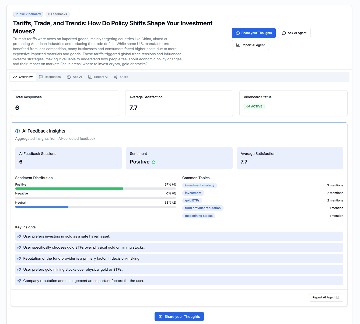Open the Ask AI tab
The height and width of the screenshot is (324, 360).
coord(75,77)
